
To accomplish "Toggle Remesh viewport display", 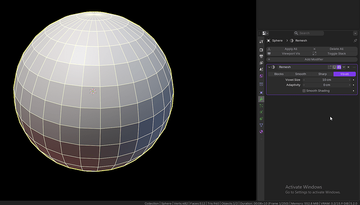I will click(334, 67).
